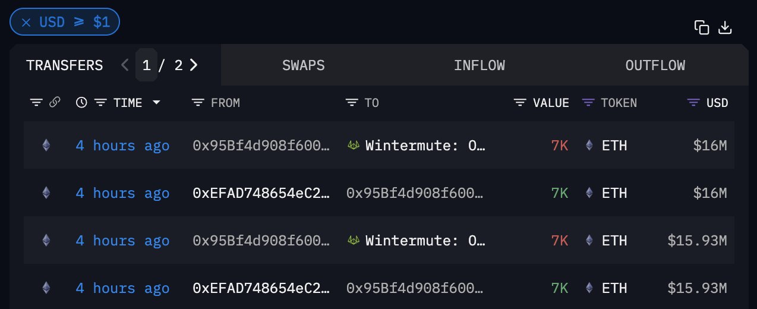Switch to the INFLOW tab

pos(479,65)
